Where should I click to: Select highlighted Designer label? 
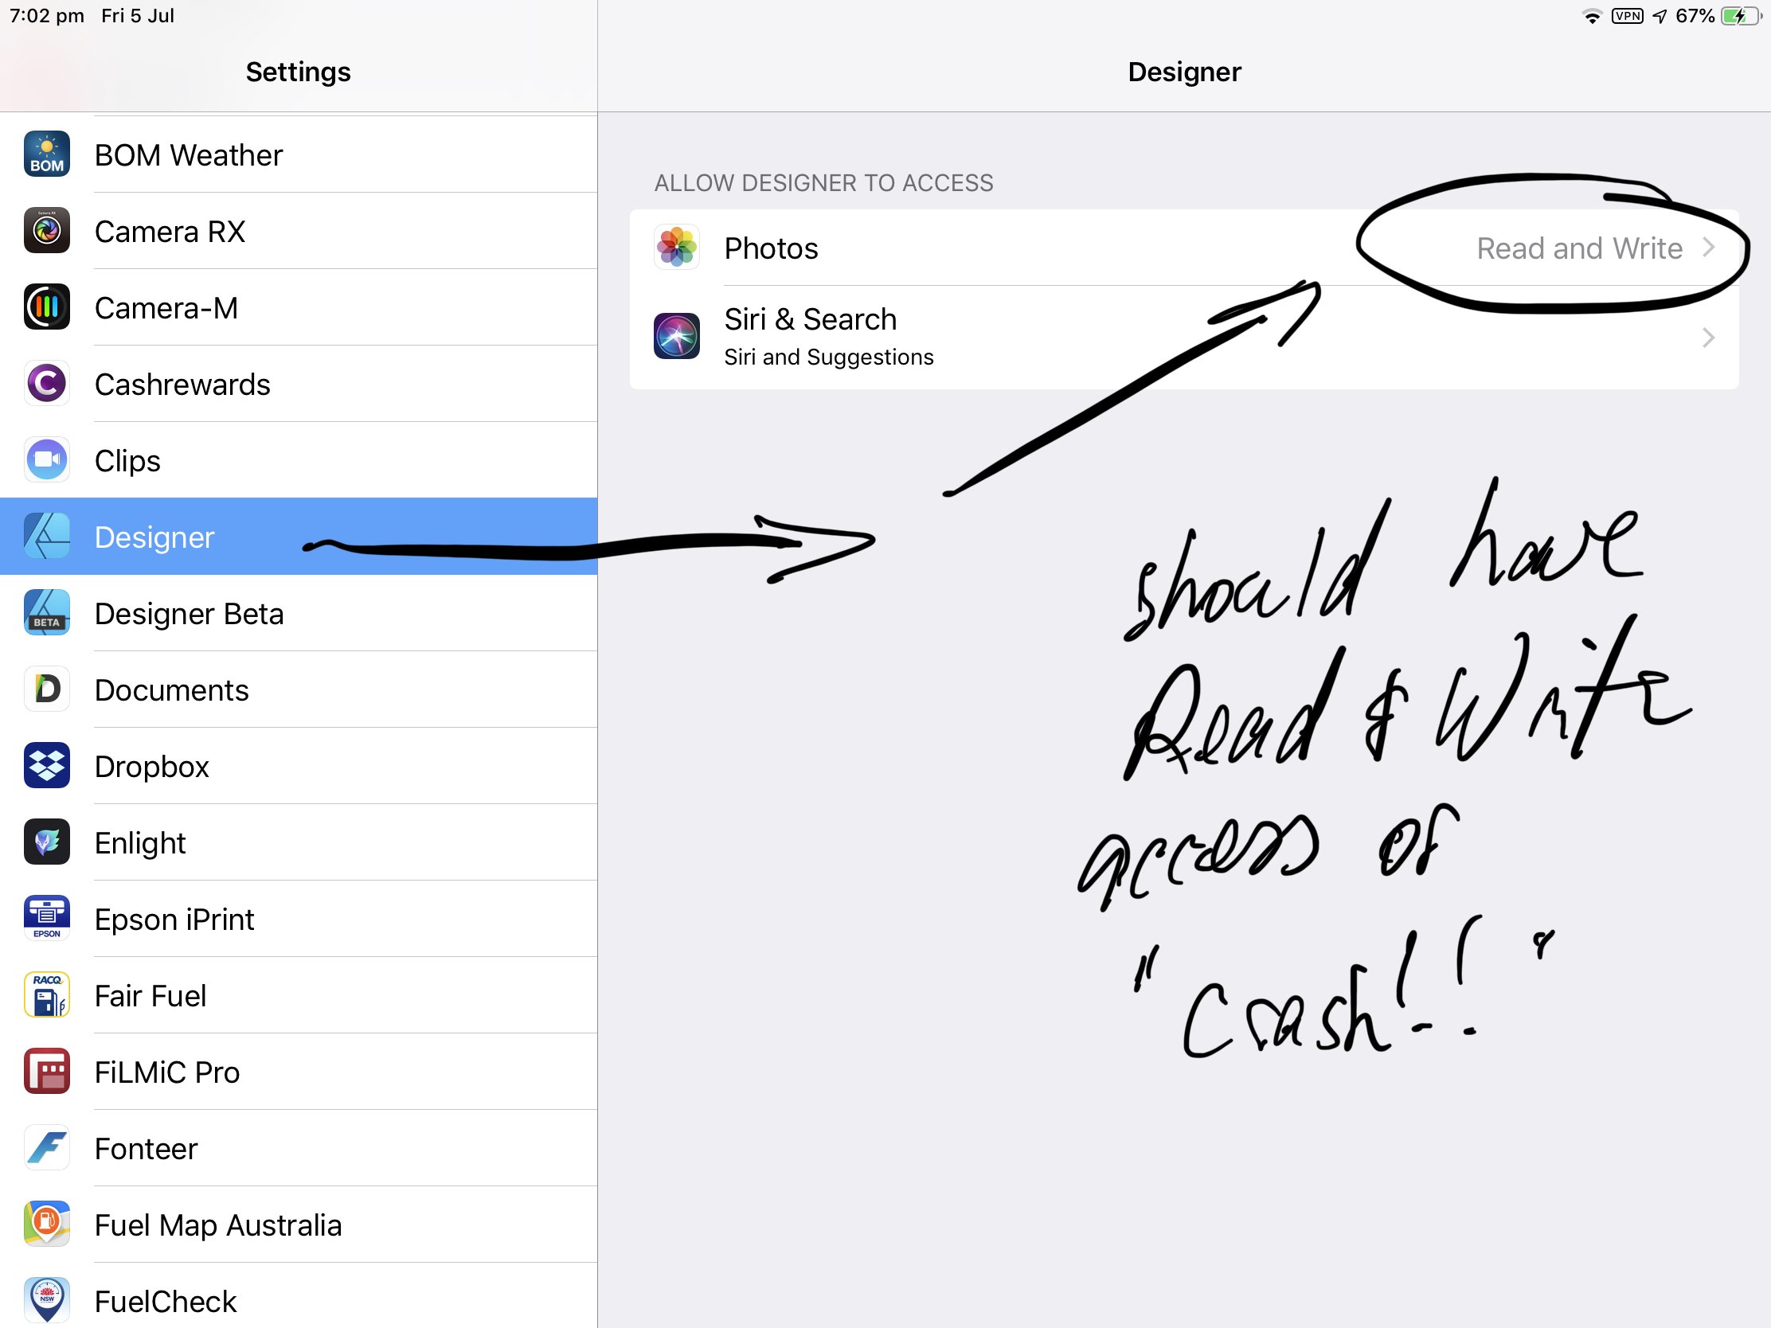coord(154,537)
